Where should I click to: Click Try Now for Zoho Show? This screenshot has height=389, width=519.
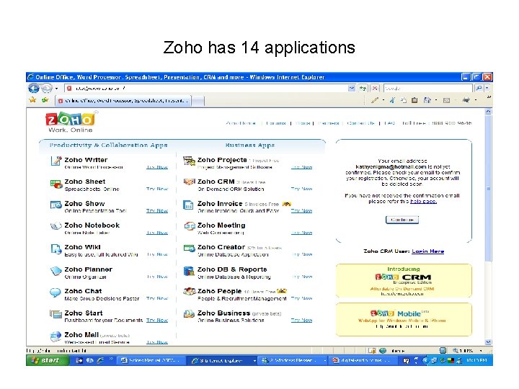(x=157, y=210)
